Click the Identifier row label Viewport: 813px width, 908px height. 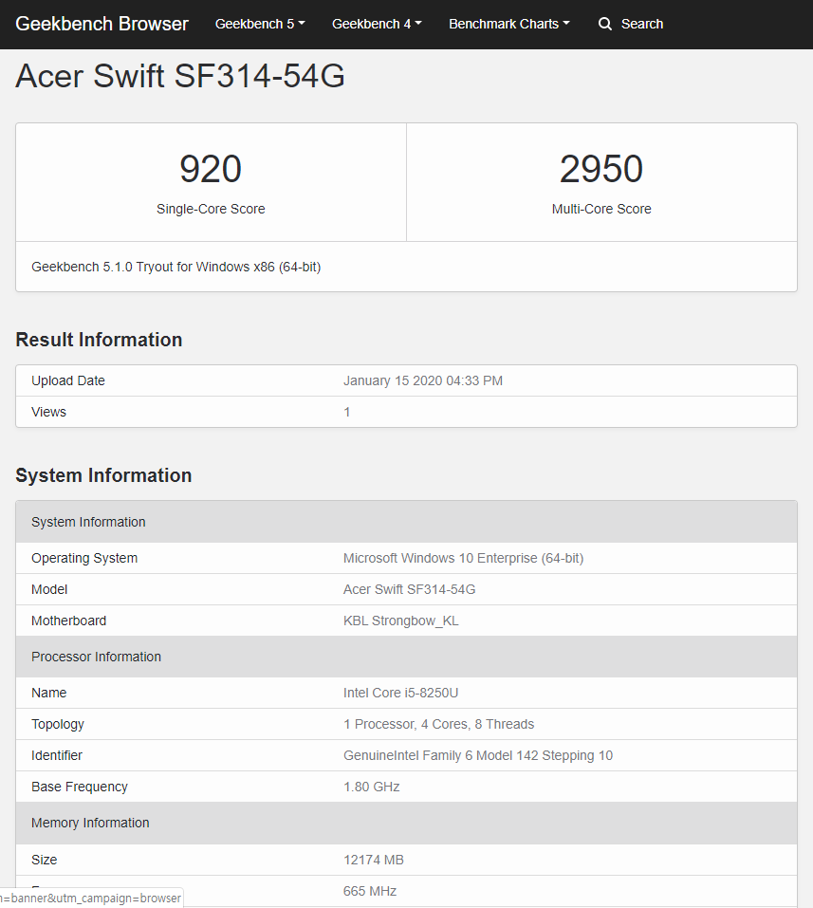(x=57, y=755)
